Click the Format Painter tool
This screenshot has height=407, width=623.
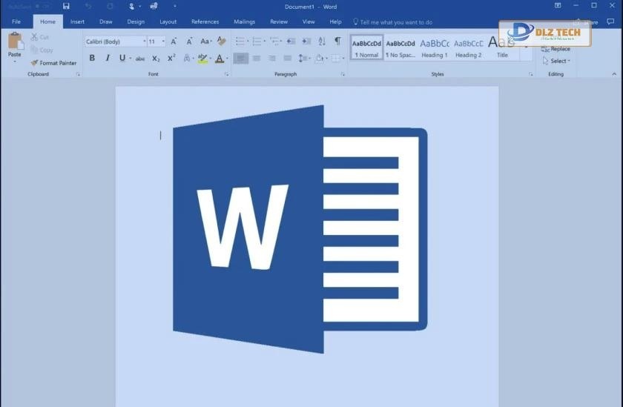[x=53, y=63]
